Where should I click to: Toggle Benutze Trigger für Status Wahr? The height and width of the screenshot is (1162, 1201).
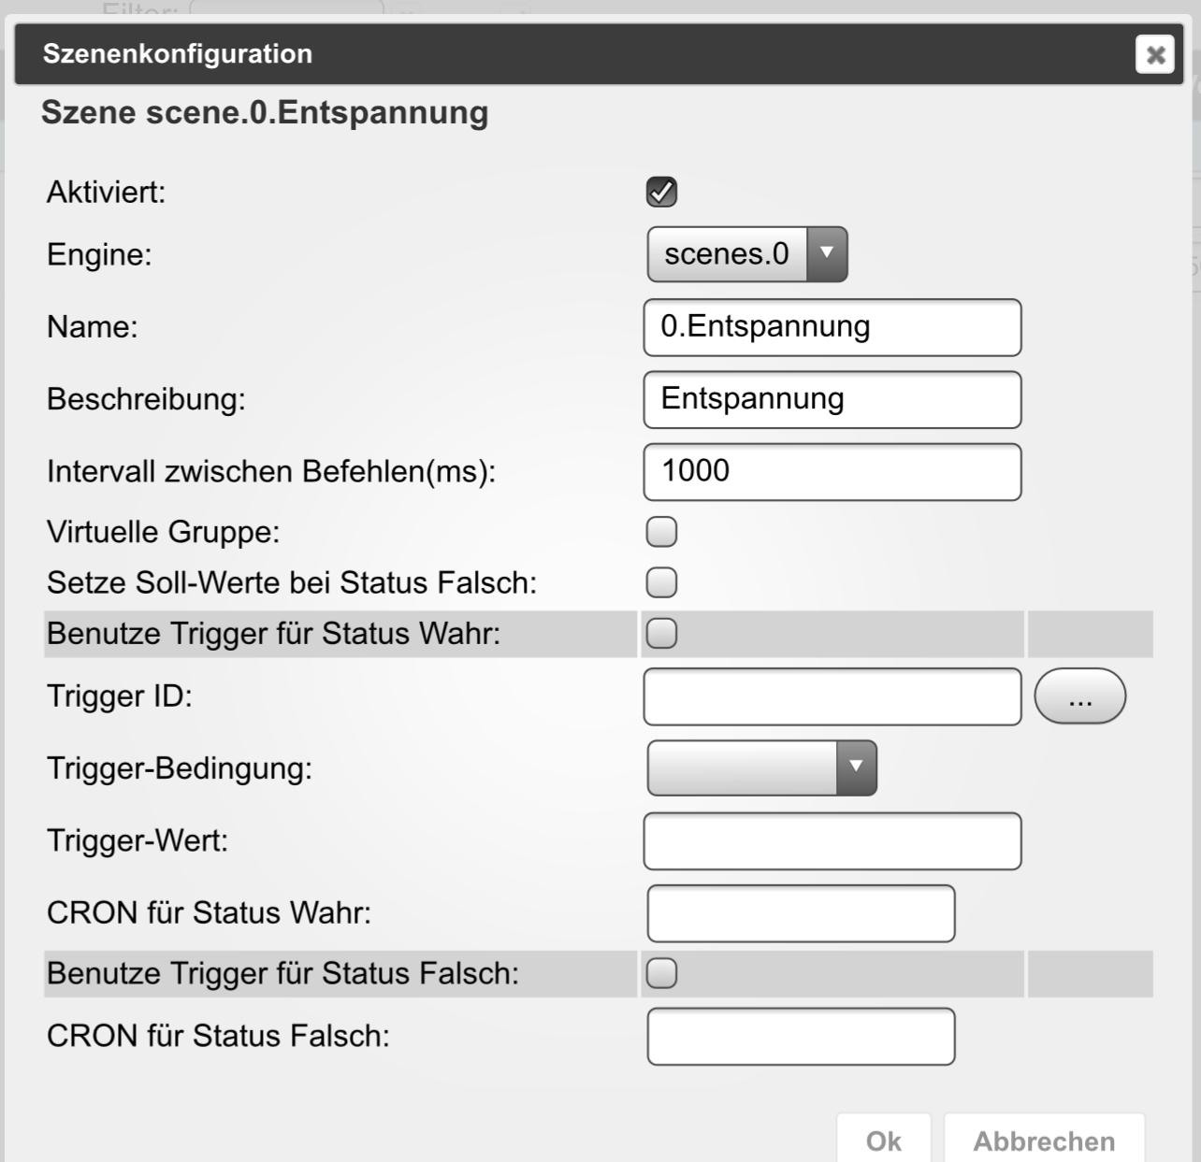click(x=661, y=634)
